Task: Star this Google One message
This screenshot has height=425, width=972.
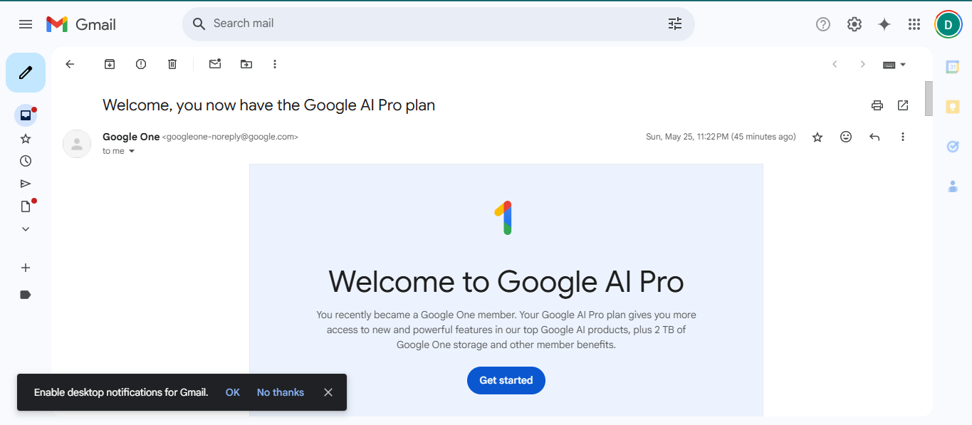Action: pyautogui.click(x=817, y=137)
